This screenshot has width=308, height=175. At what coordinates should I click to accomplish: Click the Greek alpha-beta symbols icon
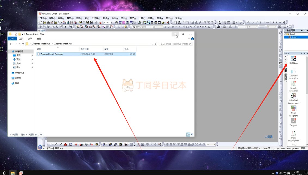click(x=187, y=27)
